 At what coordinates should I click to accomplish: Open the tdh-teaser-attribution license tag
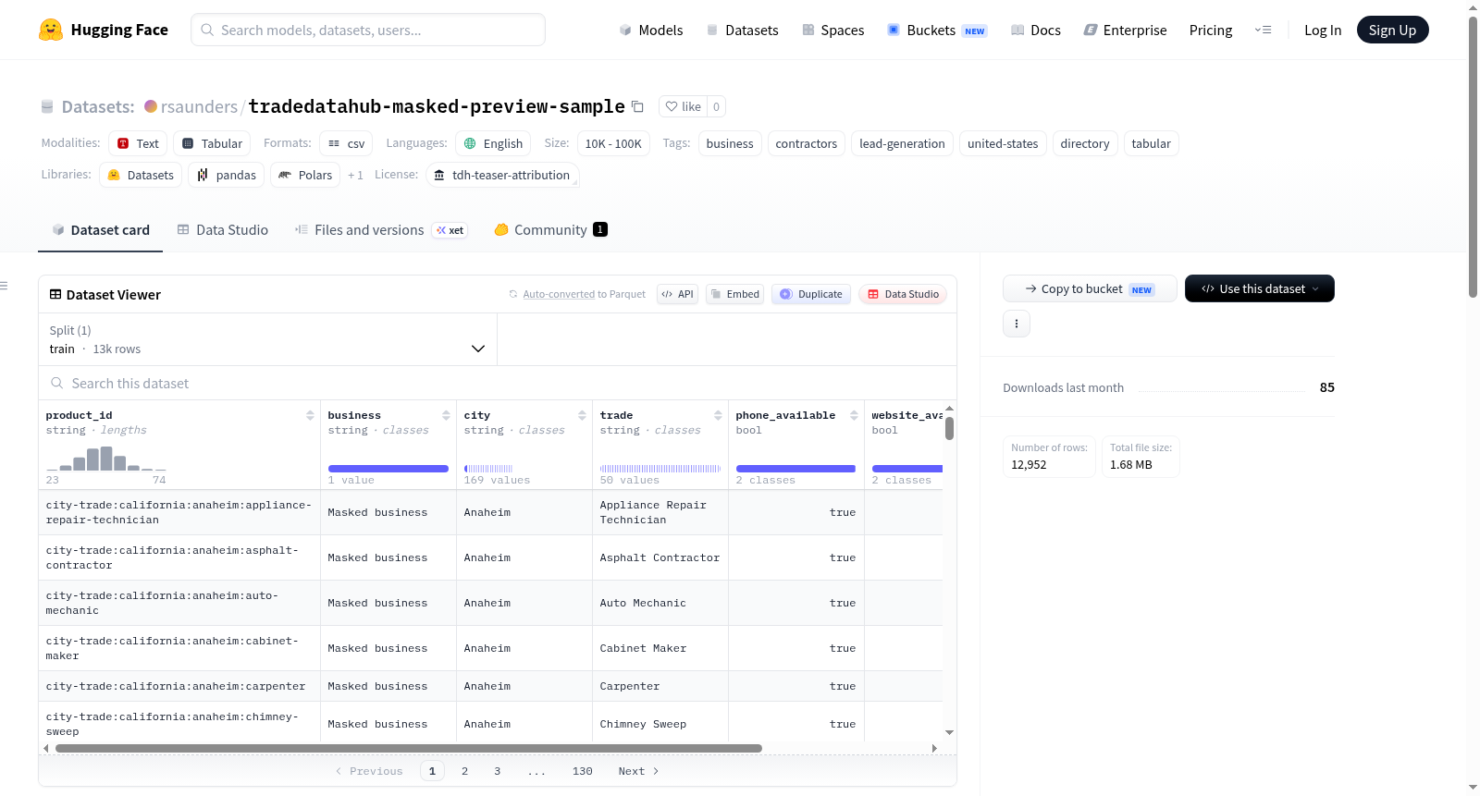pos(502,175)
